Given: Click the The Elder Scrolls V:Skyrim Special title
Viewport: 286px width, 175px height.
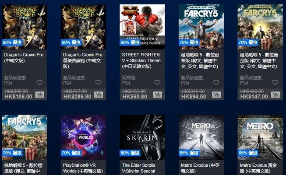Looking at the screenshot, I should pos(139,168).
